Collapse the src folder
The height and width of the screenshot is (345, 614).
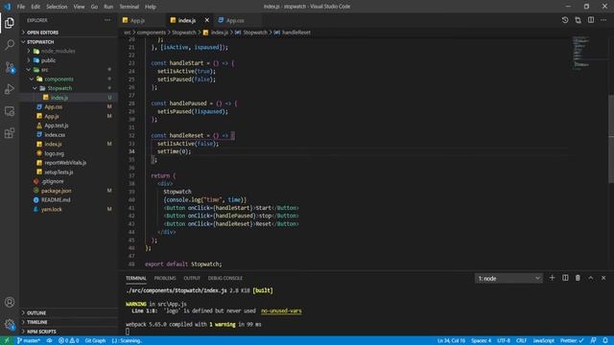pos(69,70)
